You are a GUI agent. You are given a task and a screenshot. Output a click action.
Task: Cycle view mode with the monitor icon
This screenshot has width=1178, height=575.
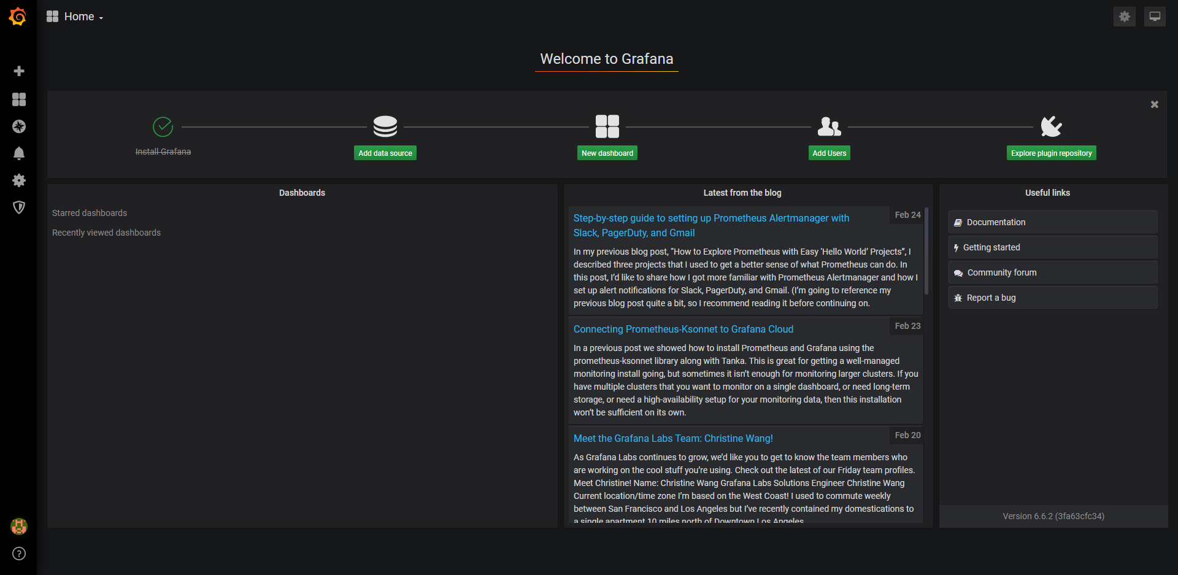click(1155, 17)
